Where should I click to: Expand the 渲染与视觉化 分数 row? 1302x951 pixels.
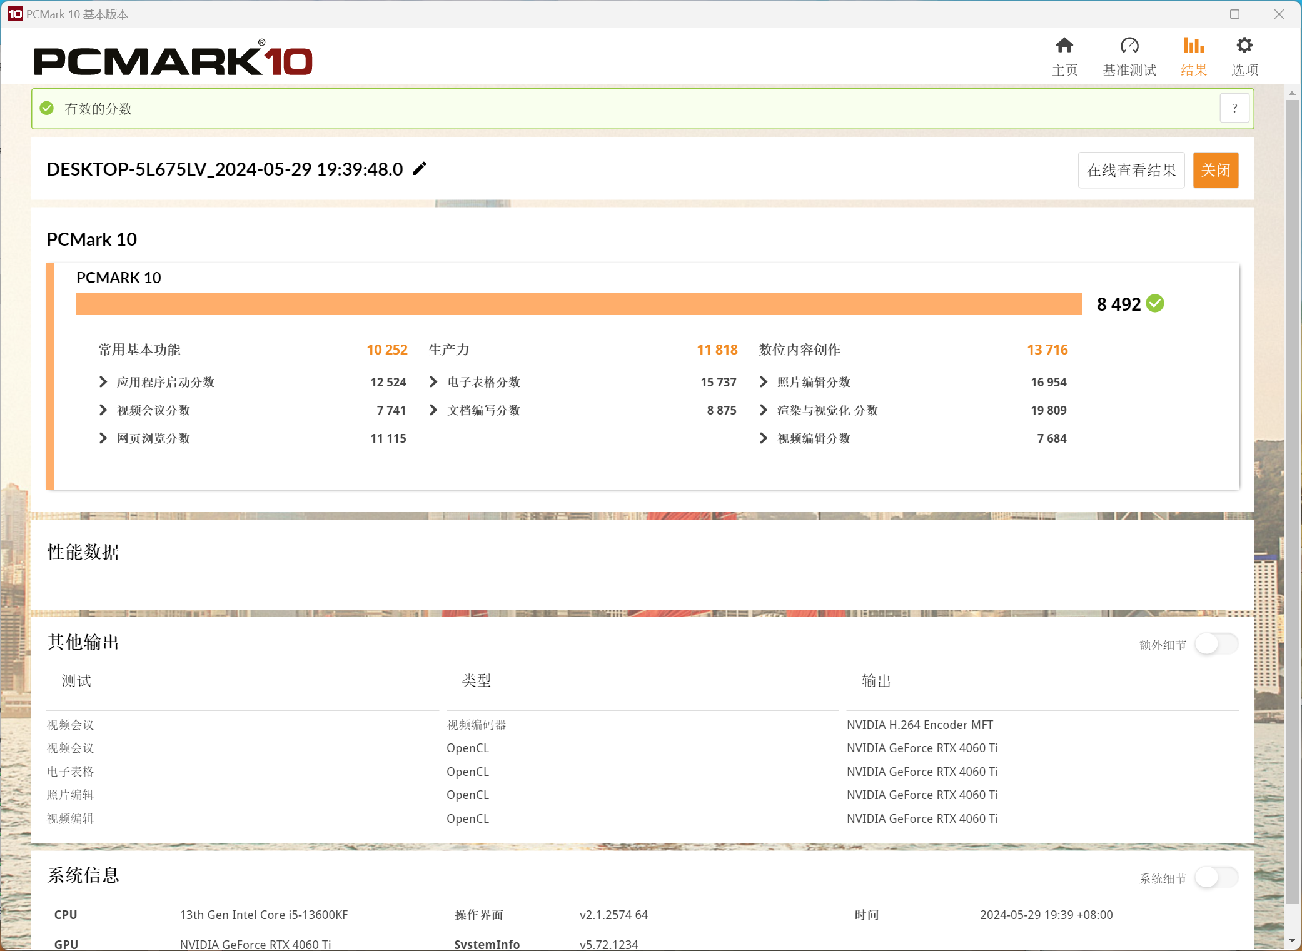pyautogui.click(x=764, y=410)
